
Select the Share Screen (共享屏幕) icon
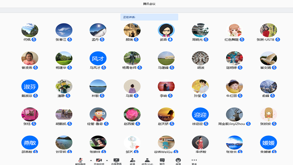(116, 160)
